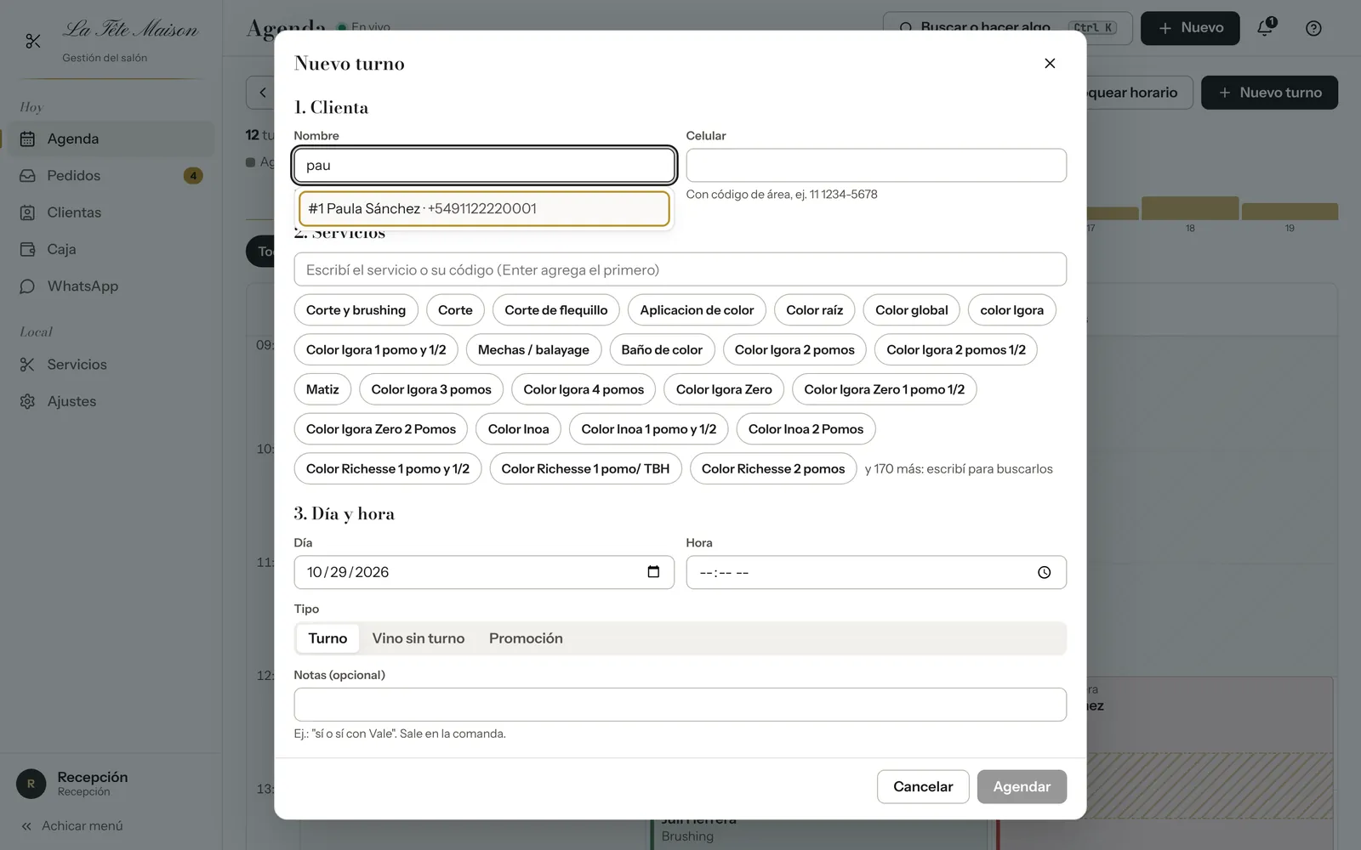This screenshot has height=850, width=1361.
Task: Add the Mechas / balayage service
Action: 533,350
